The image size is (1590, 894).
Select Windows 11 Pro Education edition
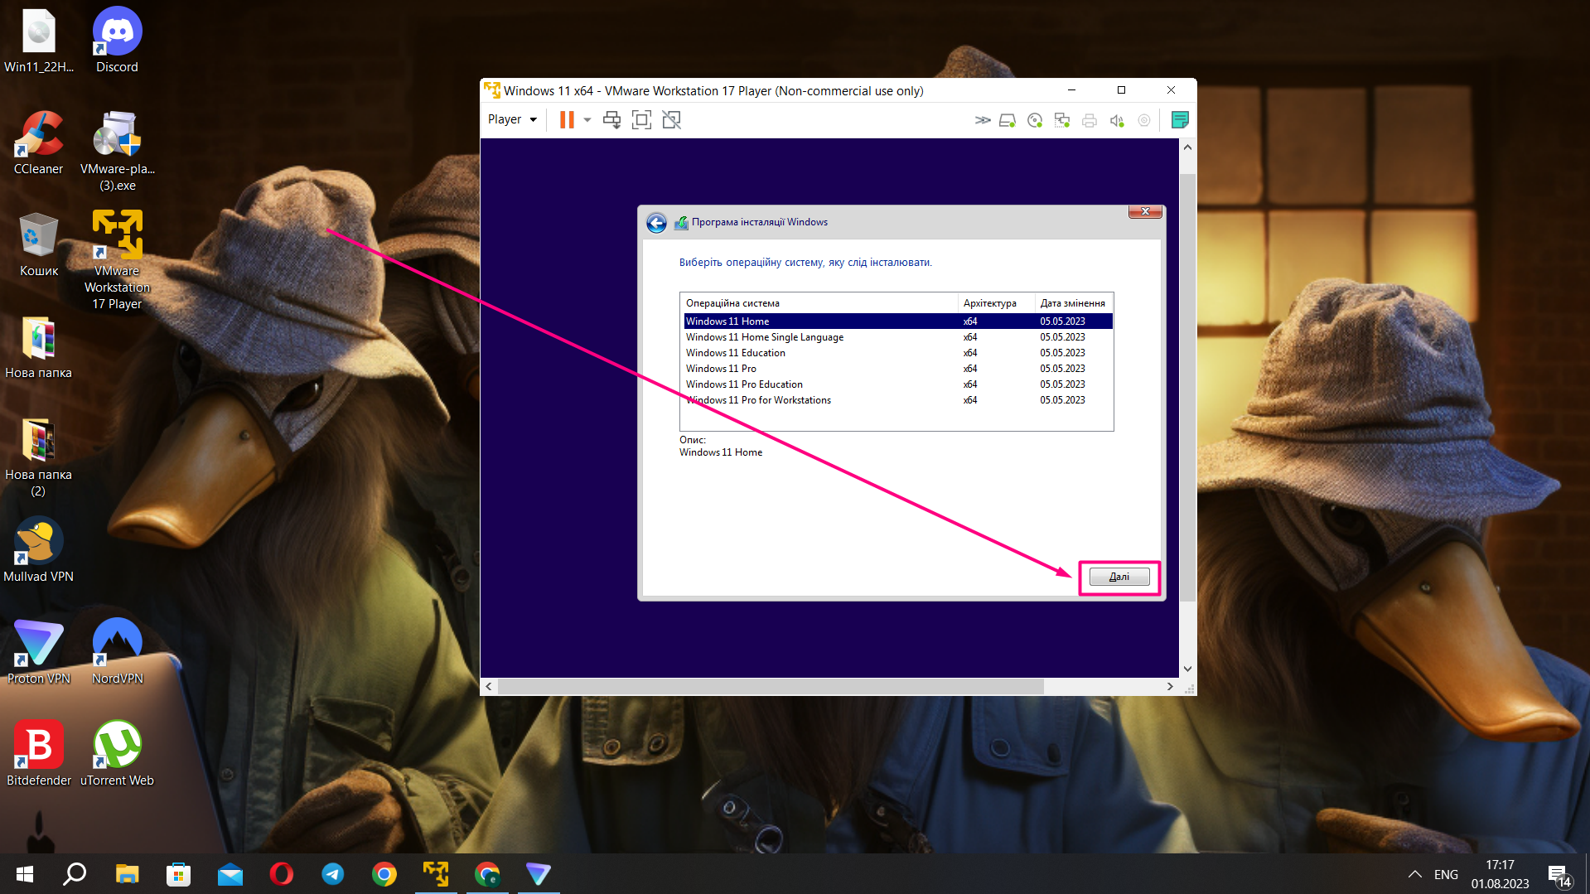[x=898, y=384]
